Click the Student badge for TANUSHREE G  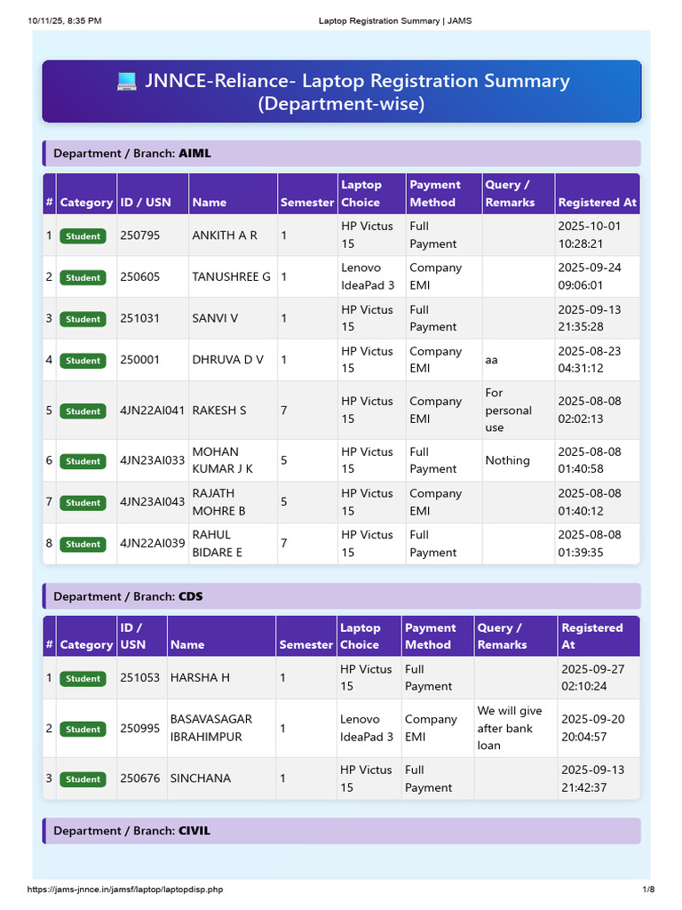pyautogui.click(x=83, y=277)
